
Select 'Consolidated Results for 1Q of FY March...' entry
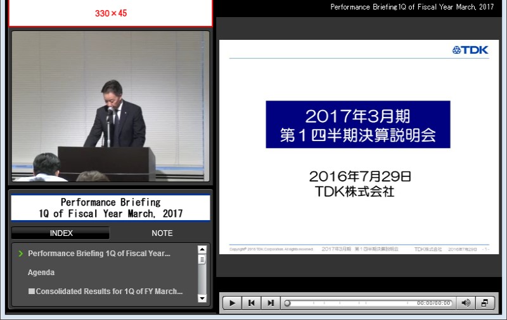(105, 292)
